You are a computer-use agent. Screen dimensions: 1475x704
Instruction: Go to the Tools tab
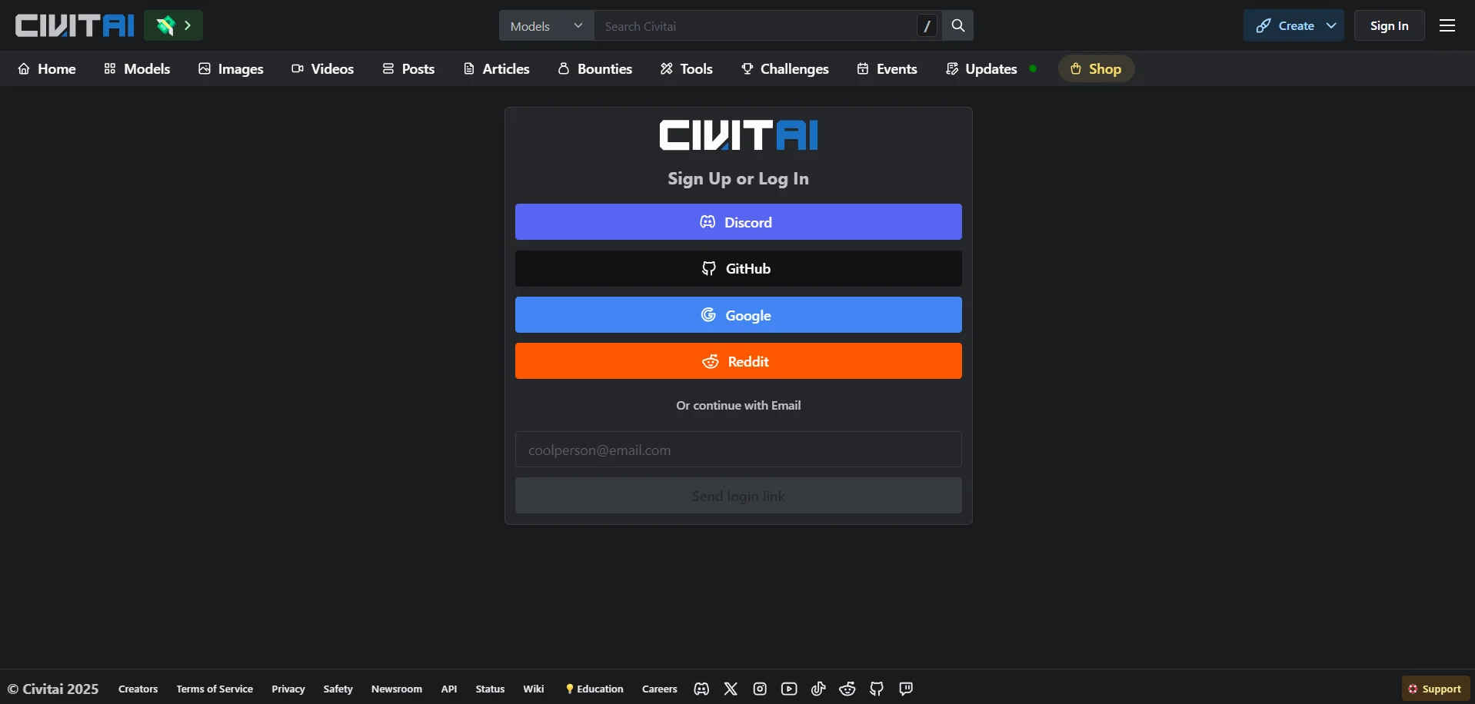(x=686, y=68)
